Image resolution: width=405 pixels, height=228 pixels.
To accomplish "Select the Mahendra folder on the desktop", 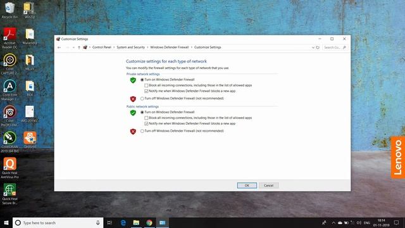I will pos(30,36).
